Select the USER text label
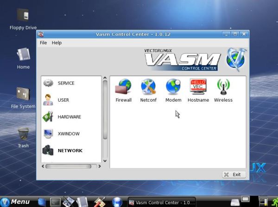This screenshot has width=278, height=207. tap(63, 100)
